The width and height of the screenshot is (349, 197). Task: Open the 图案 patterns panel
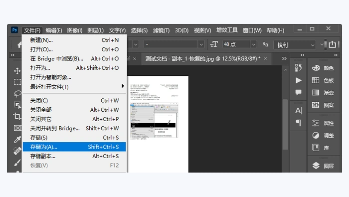click(323, 105)
